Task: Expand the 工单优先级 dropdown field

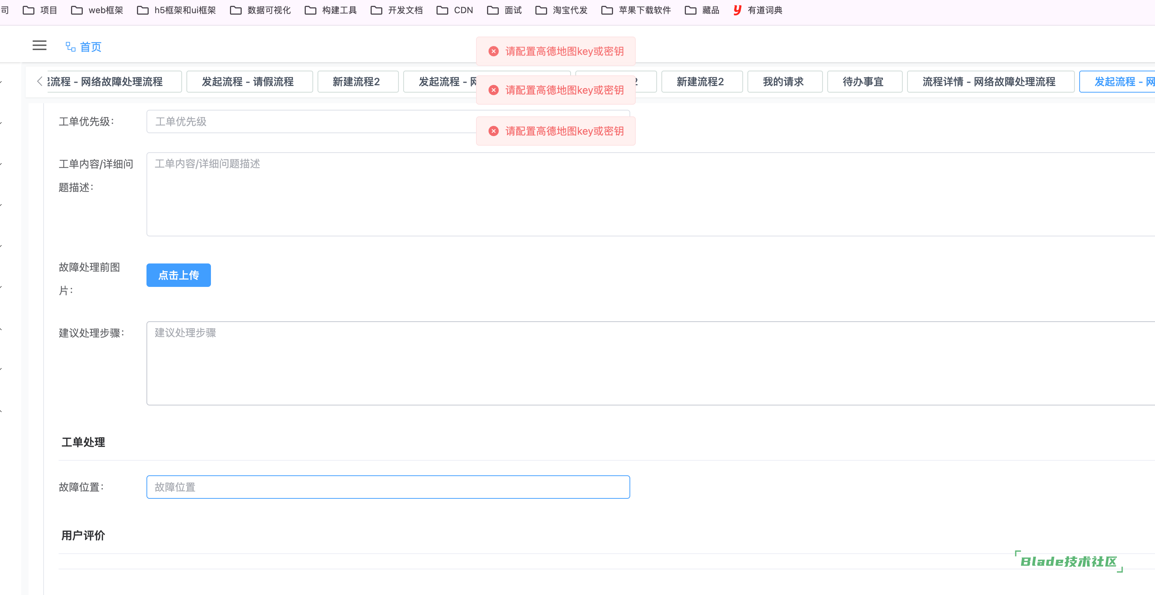Action: tap(309, 121)
